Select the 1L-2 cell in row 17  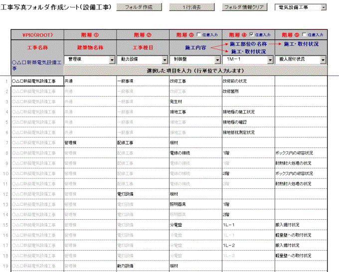tap(248, 246)
